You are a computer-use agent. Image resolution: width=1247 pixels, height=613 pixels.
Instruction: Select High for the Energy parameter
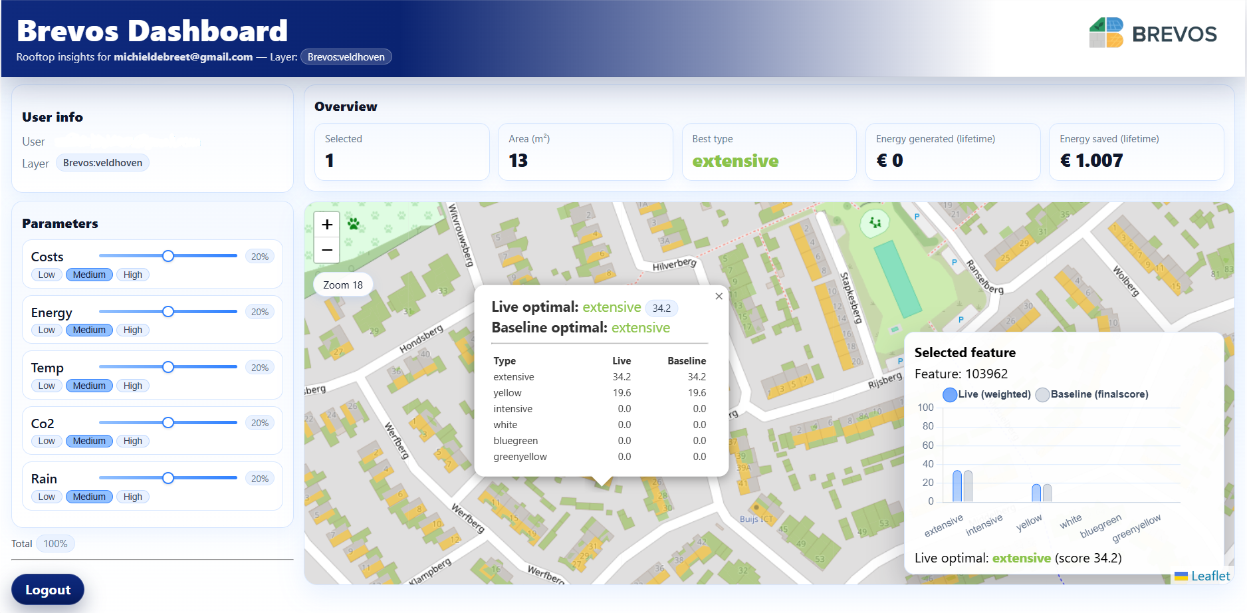132,330
